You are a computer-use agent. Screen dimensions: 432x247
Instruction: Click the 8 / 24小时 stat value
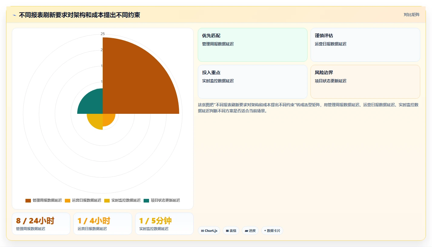point(35,221)
